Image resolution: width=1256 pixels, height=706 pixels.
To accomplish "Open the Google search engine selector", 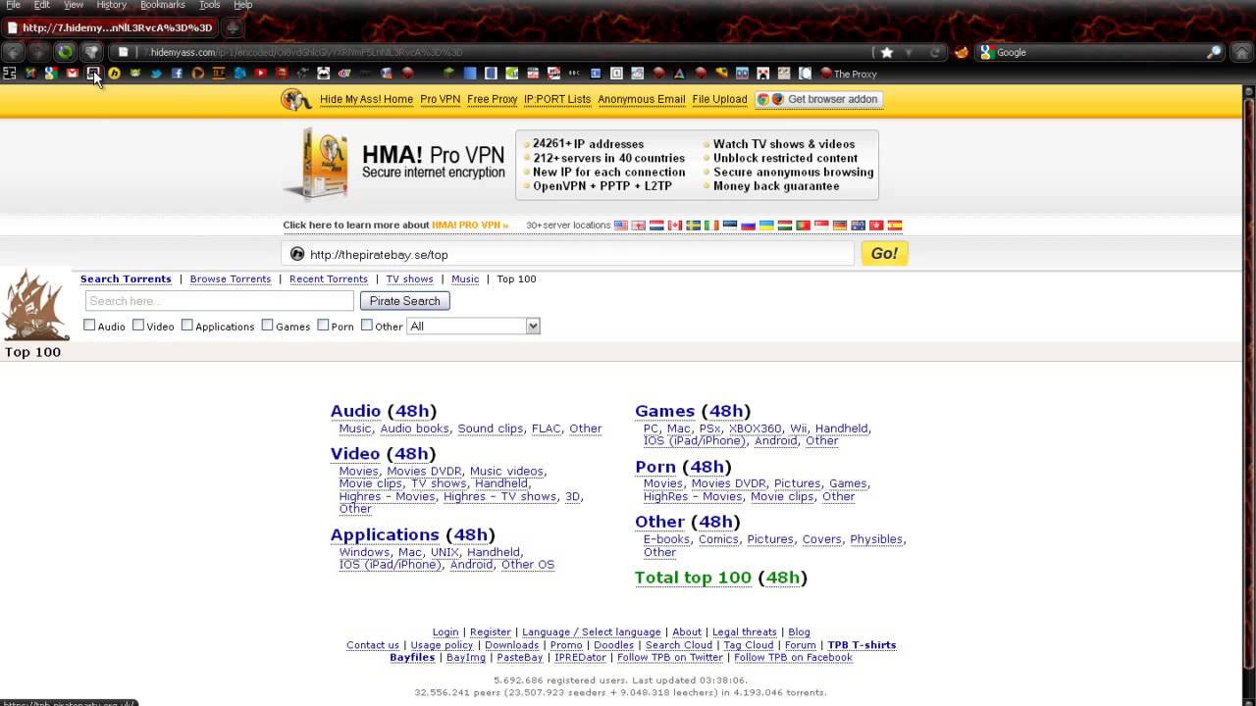I will [987, 52].
